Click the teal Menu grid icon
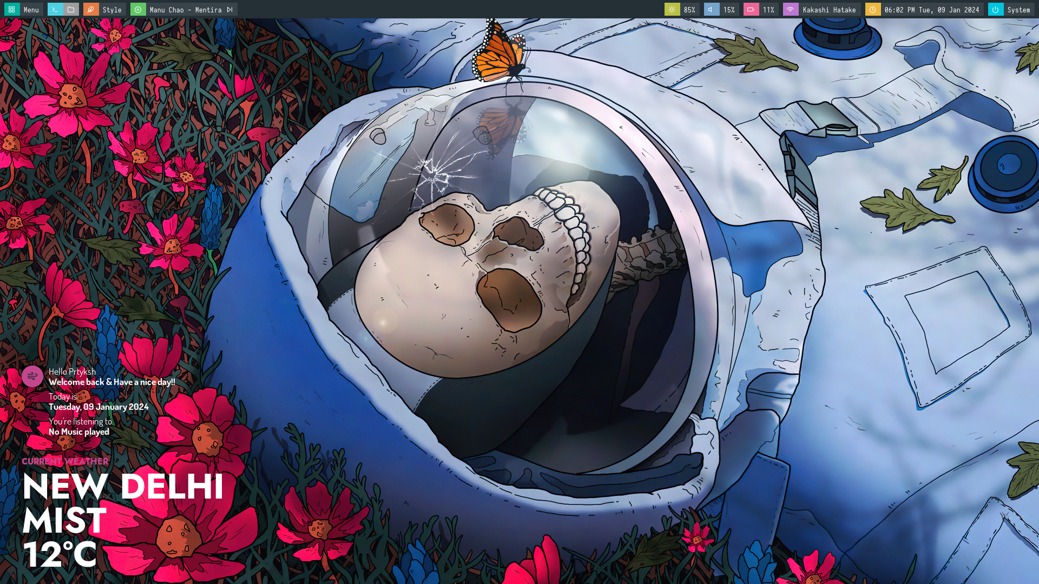The image size is (1039, 584). click(x=12, y=10)
